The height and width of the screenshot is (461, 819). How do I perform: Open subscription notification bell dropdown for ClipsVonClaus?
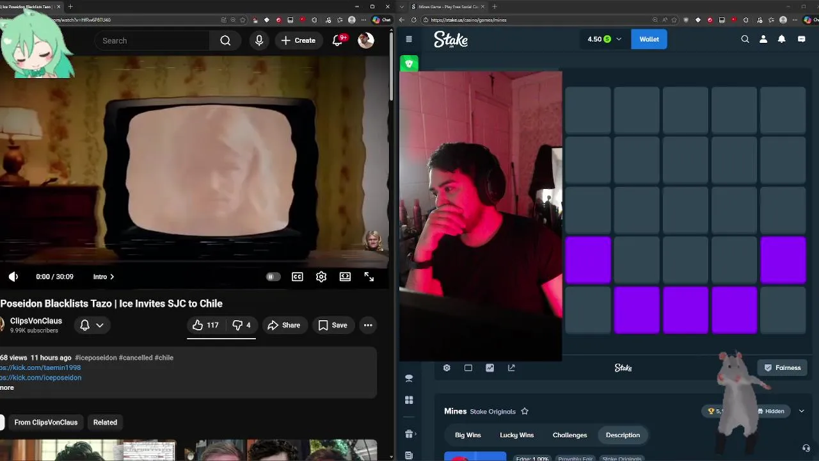click(91, 325)
